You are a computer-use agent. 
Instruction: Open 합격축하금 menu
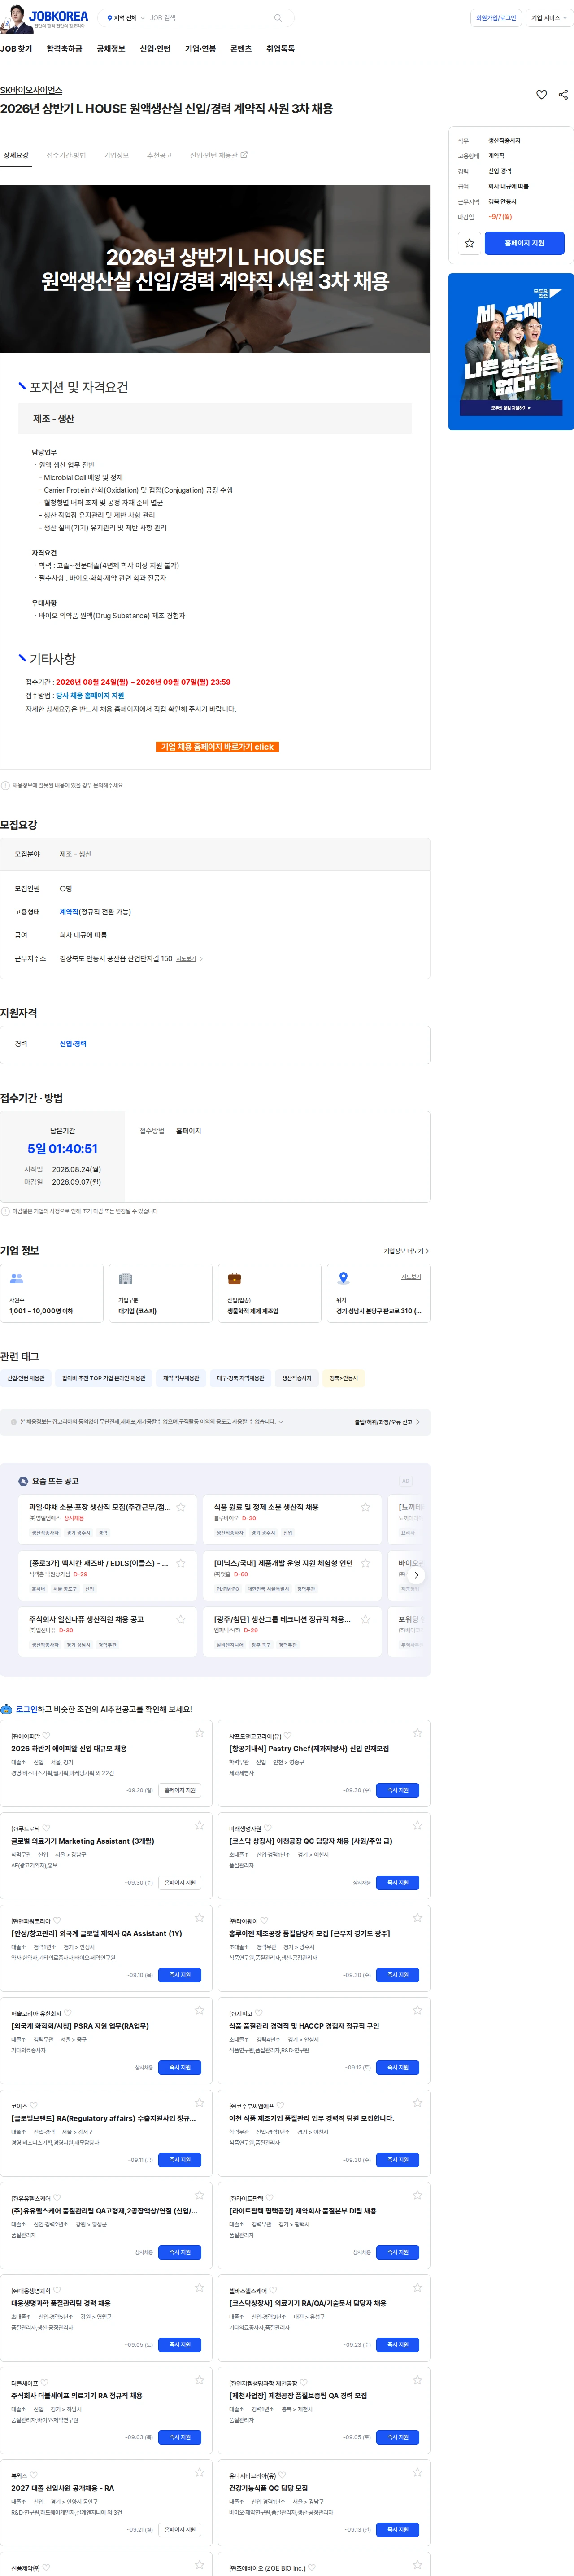(64, 48)
